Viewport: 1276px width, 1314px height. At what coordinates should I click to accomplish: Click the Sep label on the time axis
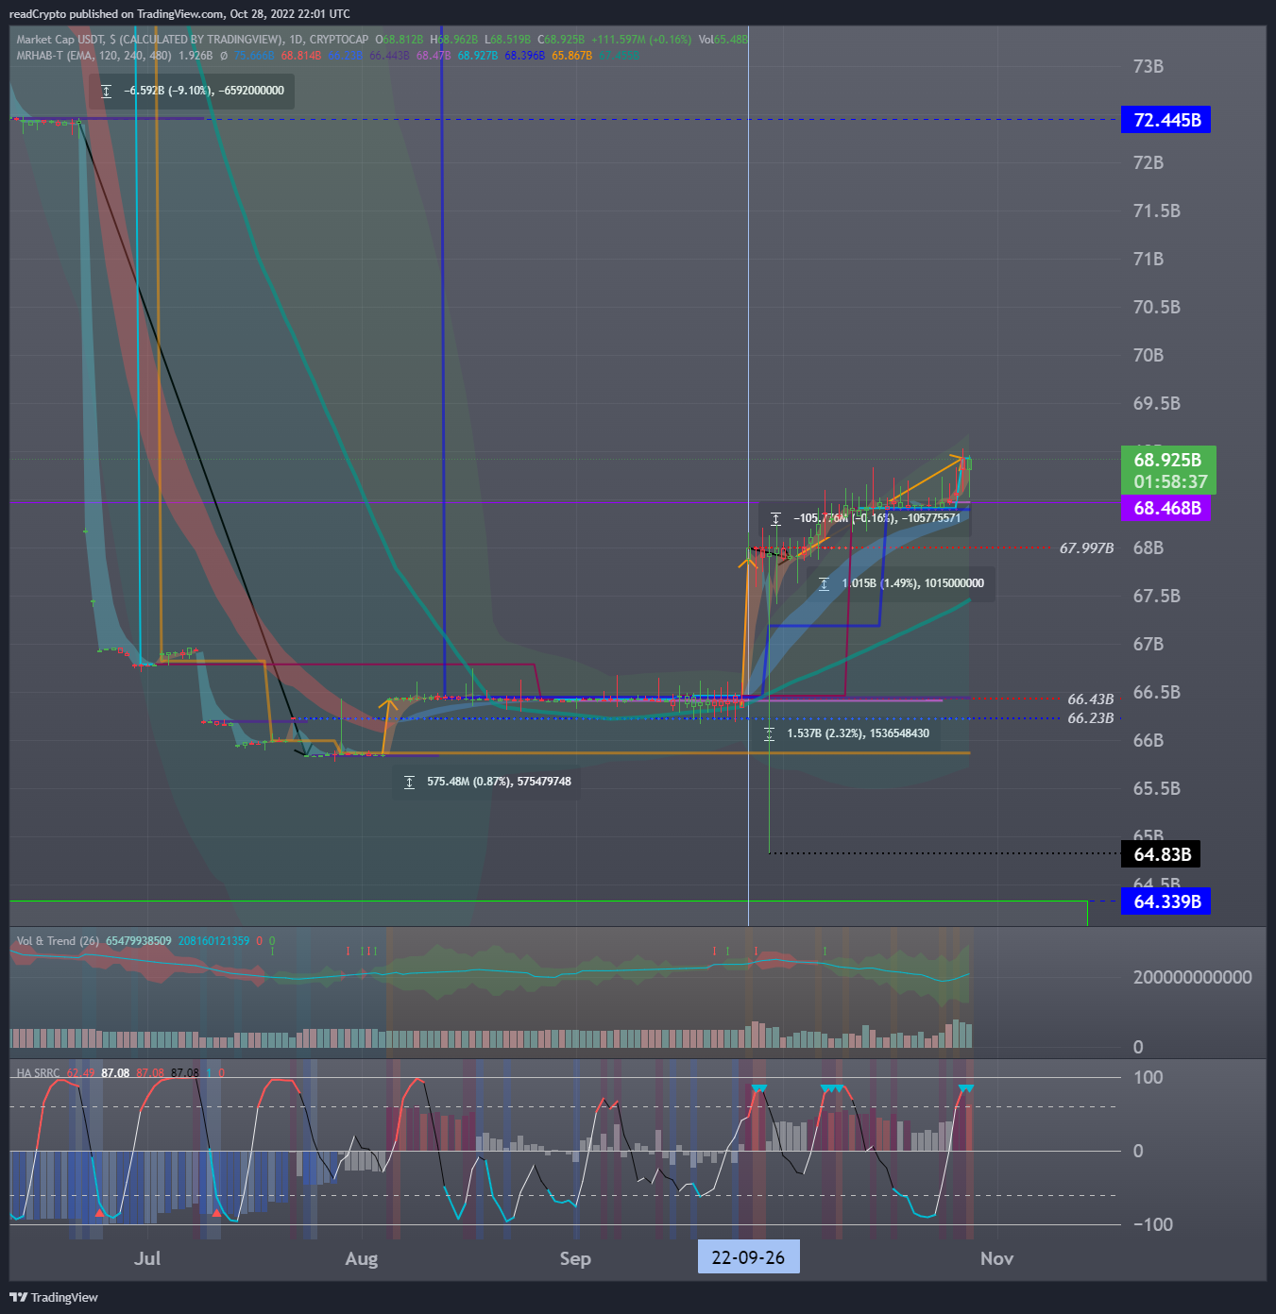click(x=575, y=1258)
